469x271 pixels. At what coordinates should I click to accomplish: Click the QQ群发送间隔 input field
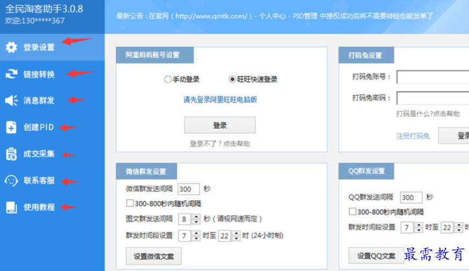pyautogui.click(x=411, y=197)
